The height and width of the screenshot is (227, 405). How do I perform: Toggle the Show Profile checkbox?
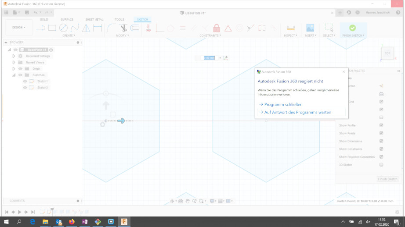[x=381, y=125]
